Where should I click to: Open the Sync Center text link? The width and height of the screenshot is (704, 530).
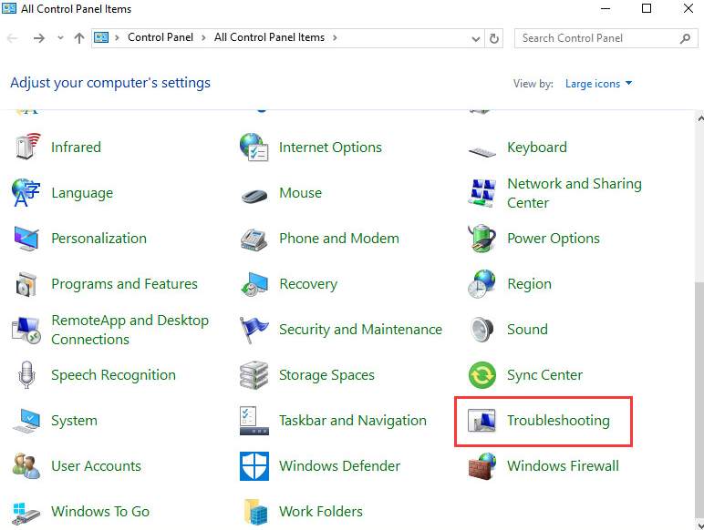[545, 375]
